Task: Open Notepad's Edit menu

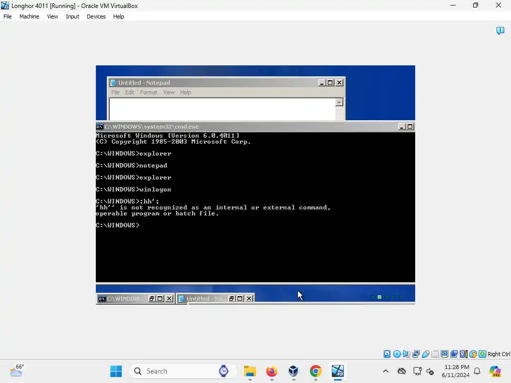Action: [130, 92]
